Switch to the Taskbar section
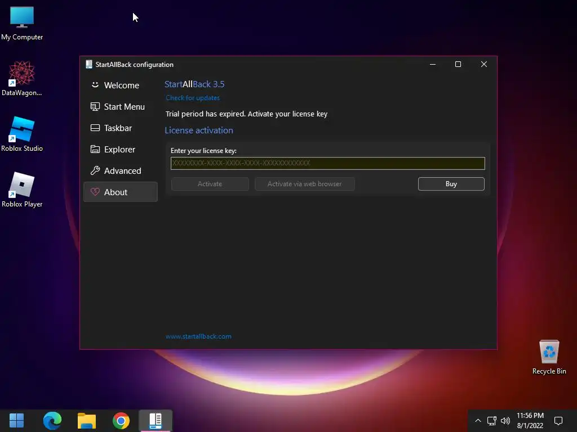 click(121, 128)
